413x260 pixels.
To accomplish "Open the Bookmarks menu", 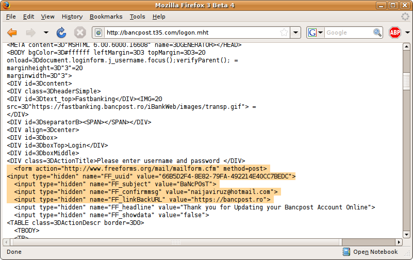I will pyautogui.click(x=106, y=17).
